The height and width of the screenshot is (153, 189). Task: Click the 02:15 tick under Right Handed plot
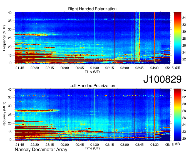[x=110, y=68]
